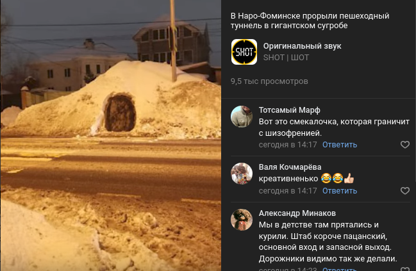Open Тотсамый Марф username link
Screen dimensions: 416x271
point(290,110)
